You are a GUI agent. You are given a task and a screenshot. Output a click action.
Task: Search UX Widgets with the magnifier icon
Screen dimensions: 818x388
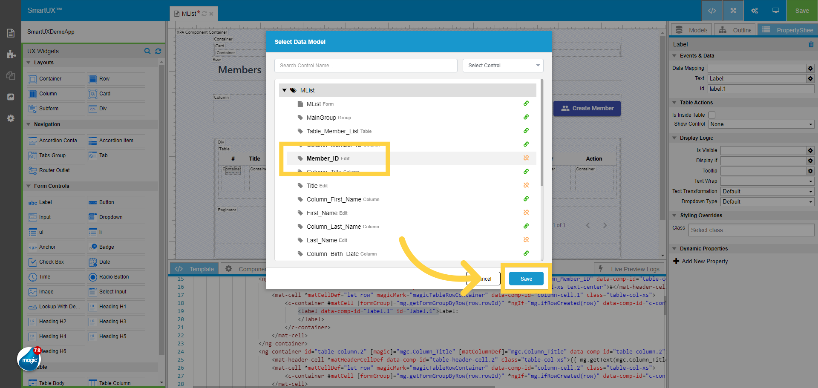point(147,51)
